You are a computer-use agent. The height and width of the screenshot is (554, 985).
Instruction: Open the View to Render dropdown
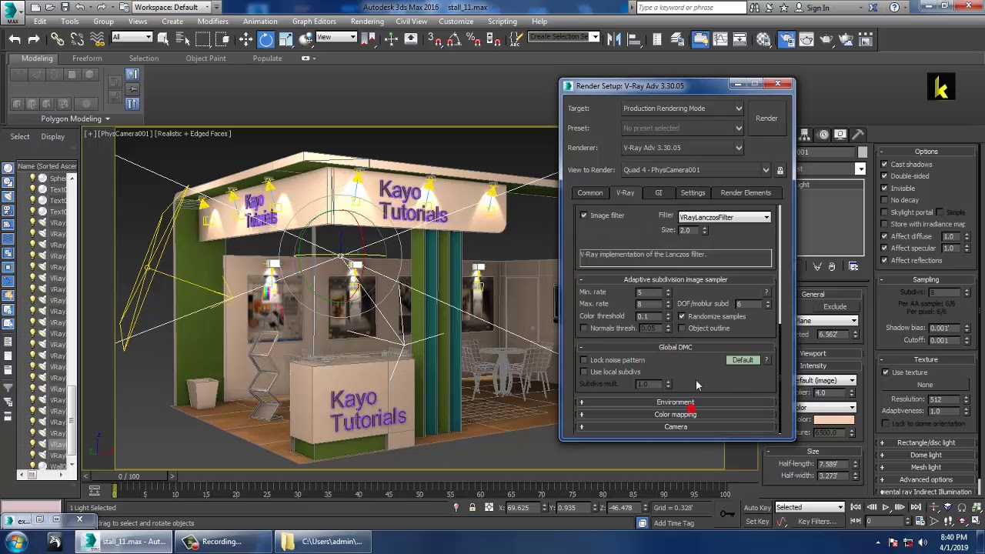point(696,170)
